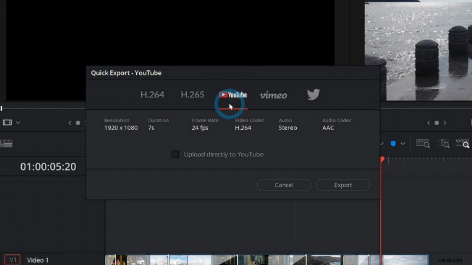Click the 1920 x 1080 resolution value

pyautogui.click(x=121, y=127)
